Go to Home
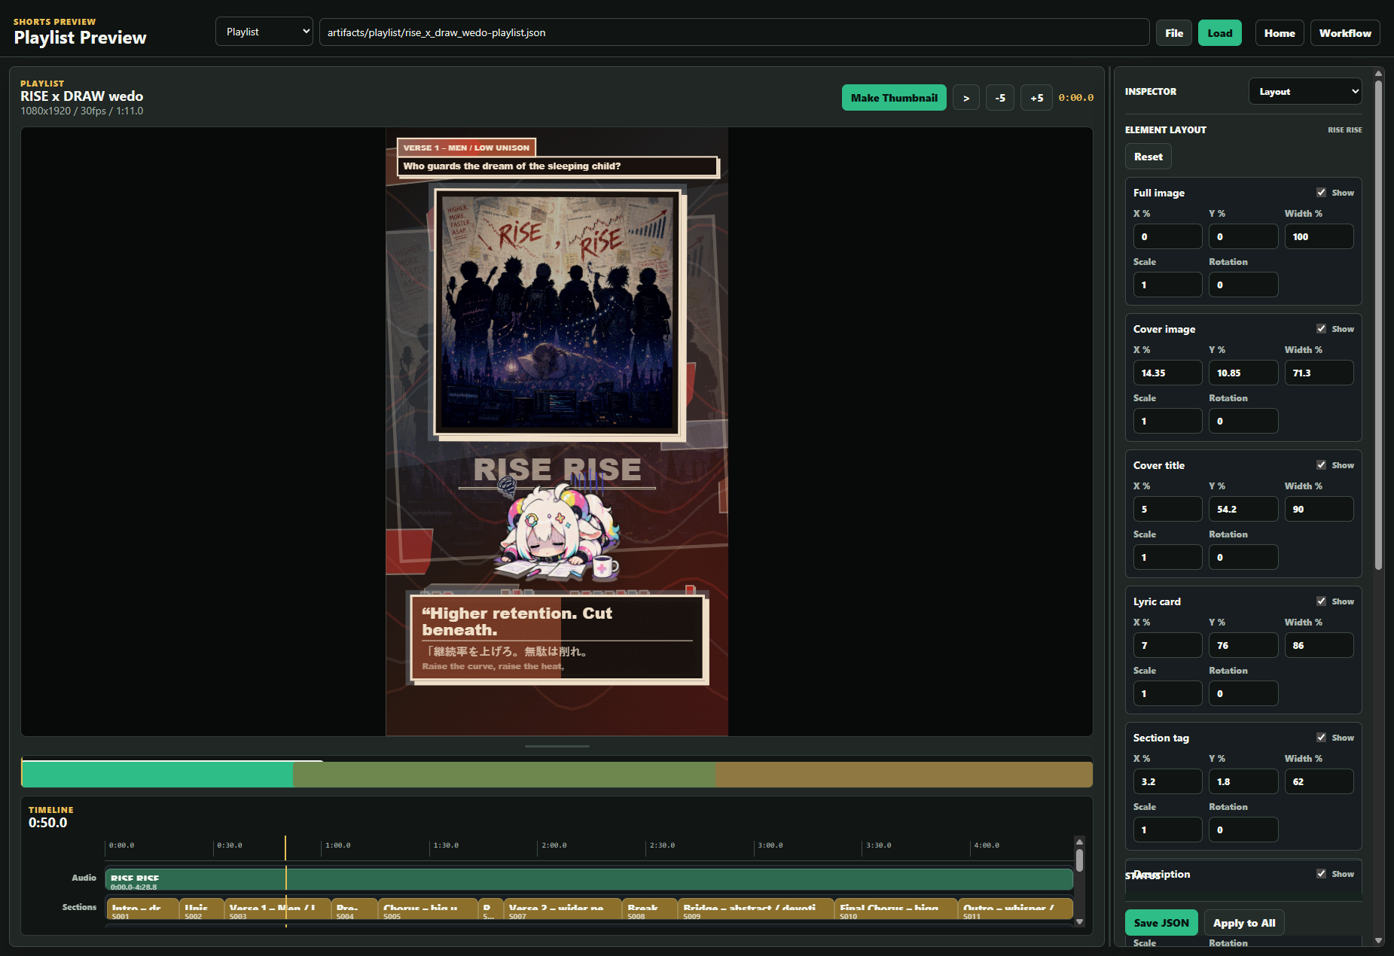This screenshot has width=1394, height=956. pos(1280,33)
